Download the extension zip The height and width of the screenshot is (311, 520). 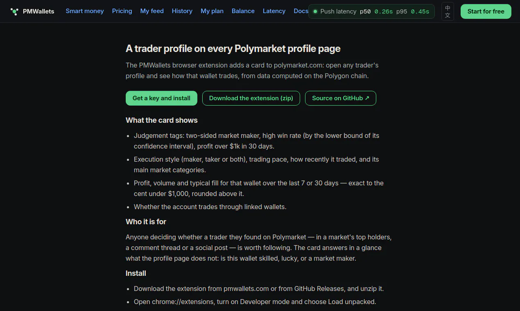point(251,98)
